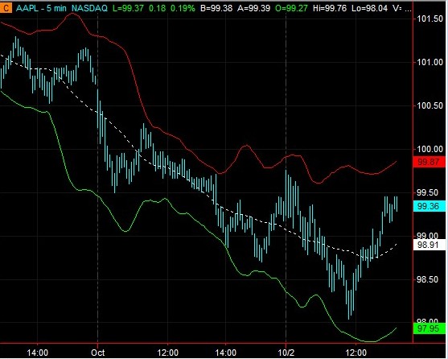Click the cyan 99.36 last price tag

coord(430,206)
